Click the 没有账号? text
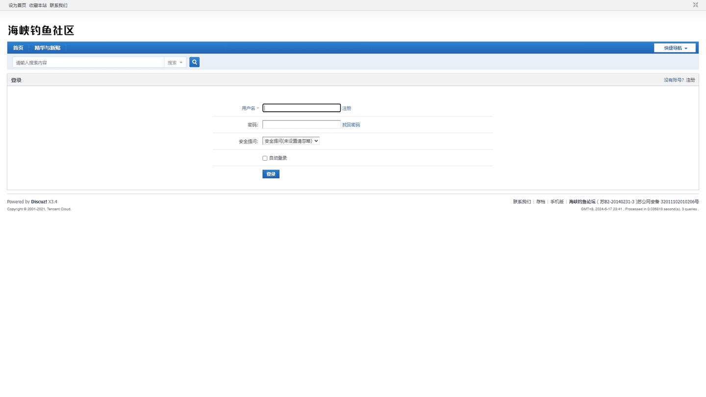 [x=674, y=80]
